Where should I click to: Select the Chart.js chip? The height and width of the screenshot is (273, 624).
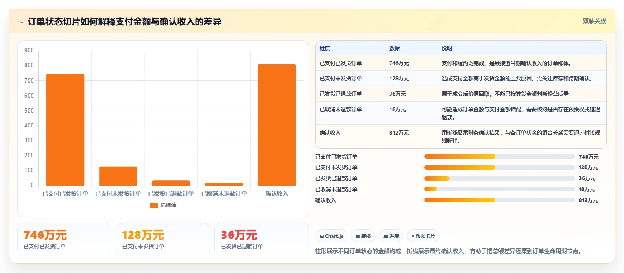pyautogui.click(x=331, y=236)
